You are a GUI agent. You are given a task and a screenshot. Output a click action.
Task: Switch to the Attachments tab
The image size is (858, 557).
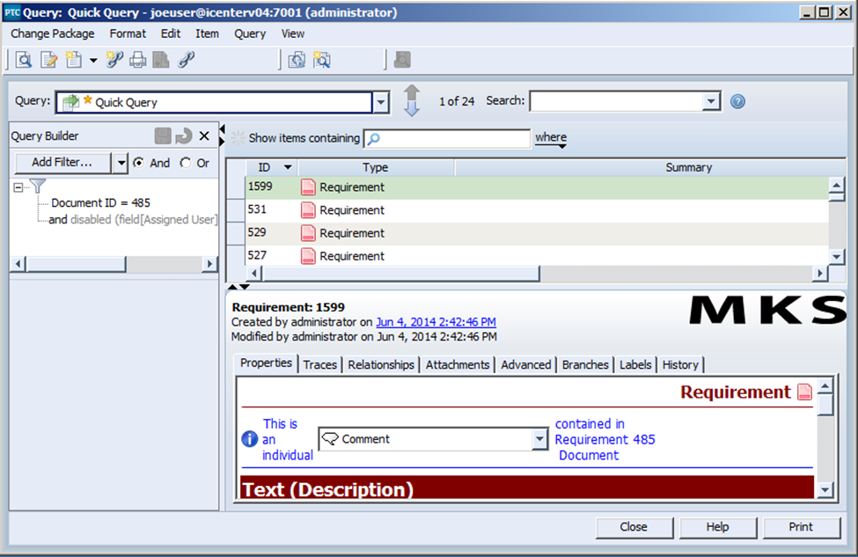click(x=458, y=364)
